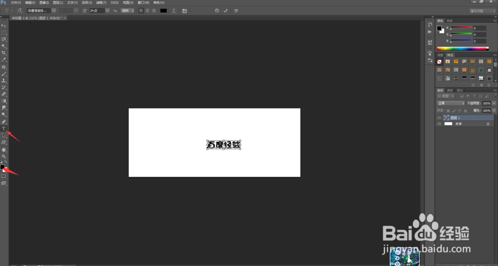Set left text alignment
This screenshot has width=498, height=266.
click(x=141, y=11)
